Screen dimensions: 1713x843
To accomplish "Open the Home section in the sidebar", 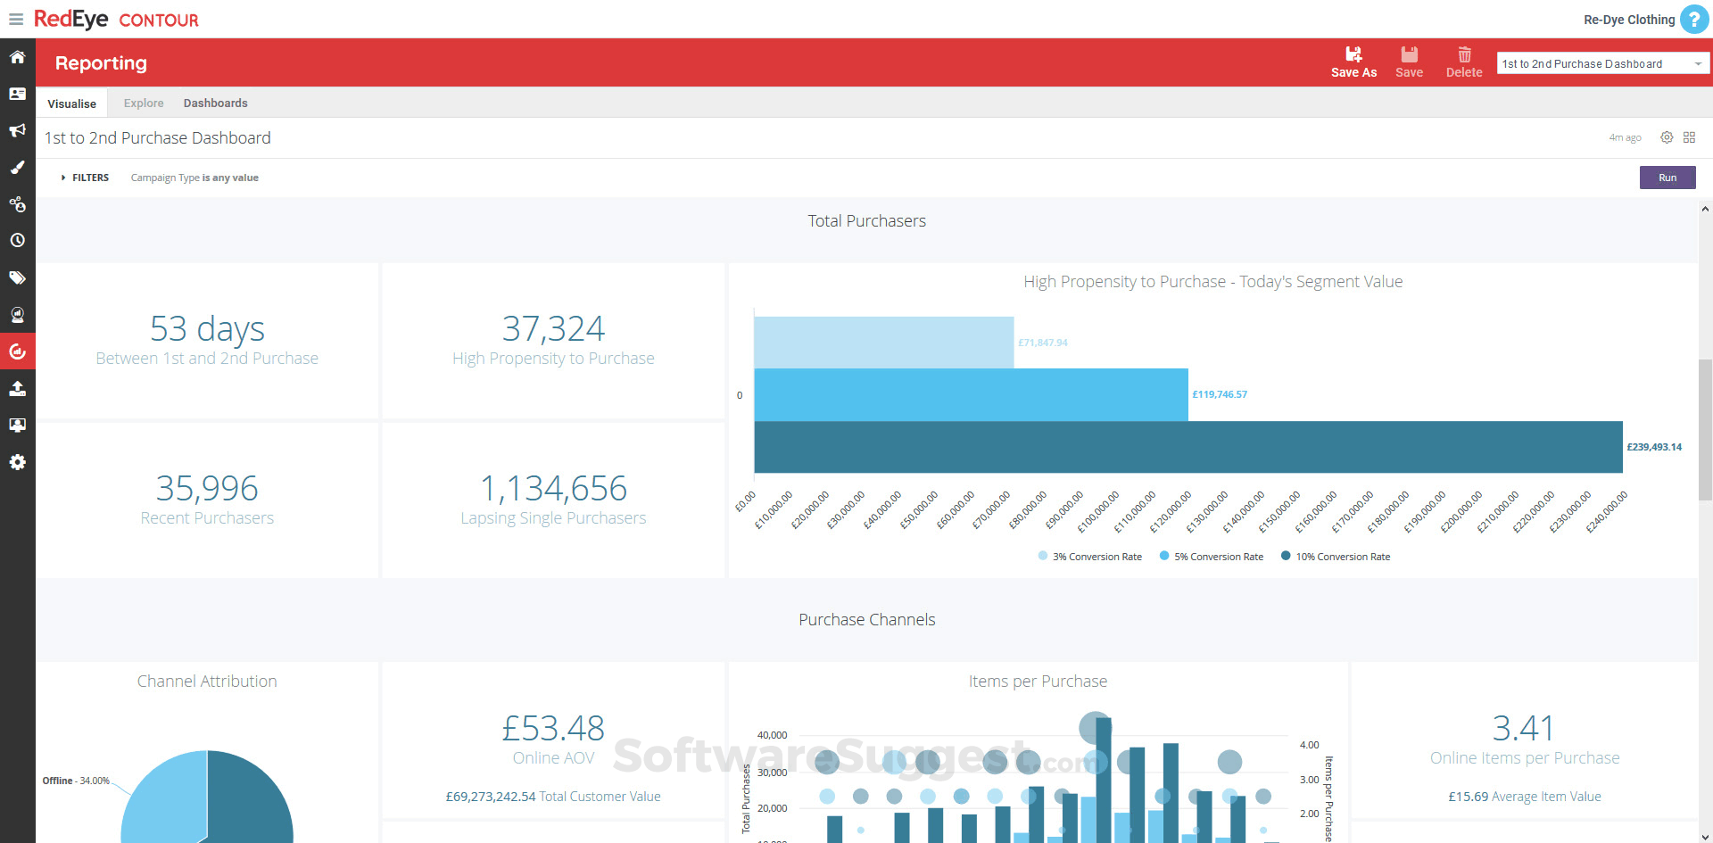I will [17, 56].
